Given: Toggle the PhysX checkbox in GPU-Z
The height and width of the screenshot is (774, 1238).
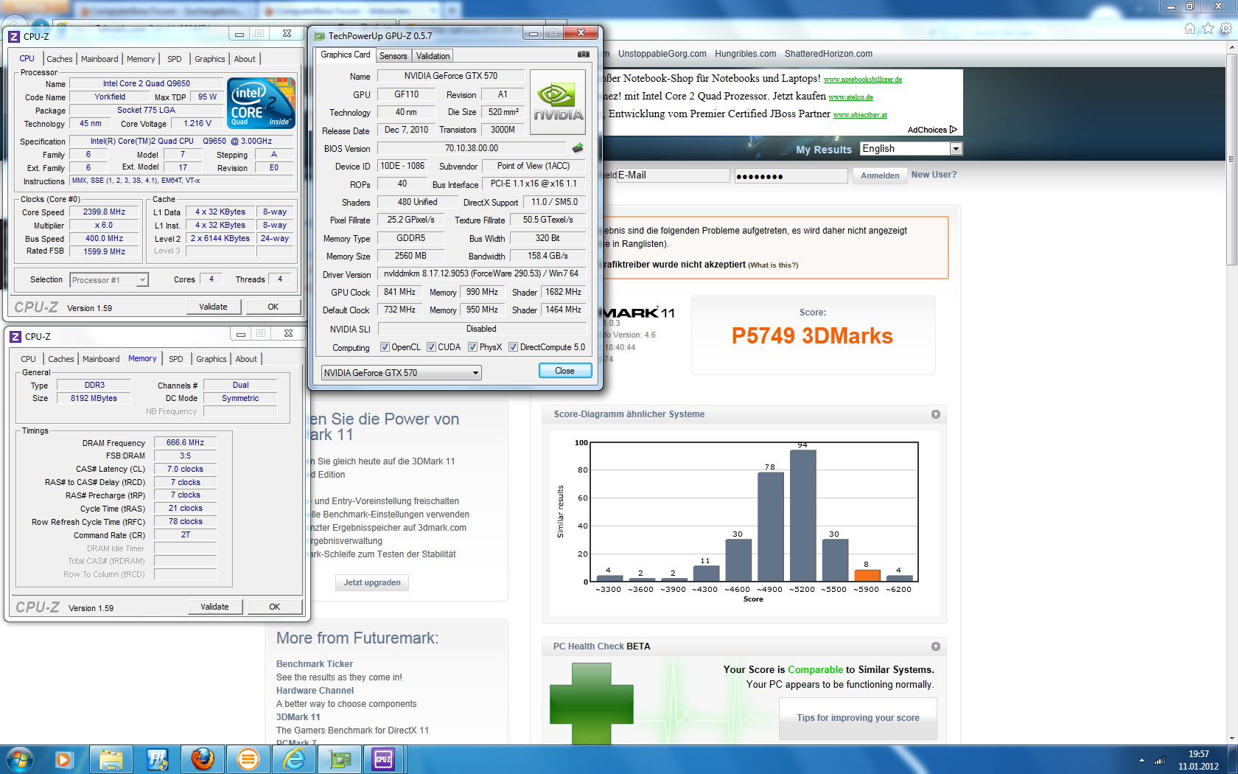Looking at the screenshot, I should 472,347.
